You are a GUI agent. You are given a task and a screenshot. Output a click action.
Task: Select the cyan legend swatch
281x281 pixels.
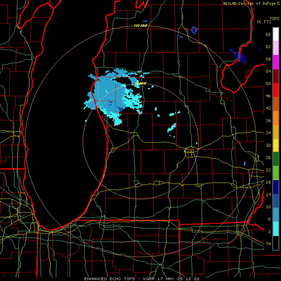click(276, 229)
